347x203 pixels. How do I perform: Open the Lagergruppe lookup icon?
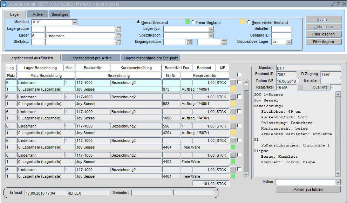118,29
